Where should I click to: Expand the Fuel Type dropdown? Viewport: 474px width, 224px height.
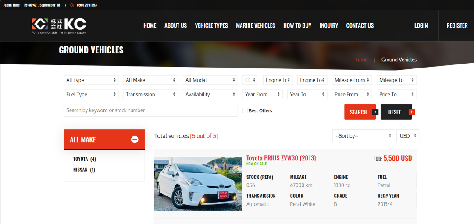pos(91,94)
